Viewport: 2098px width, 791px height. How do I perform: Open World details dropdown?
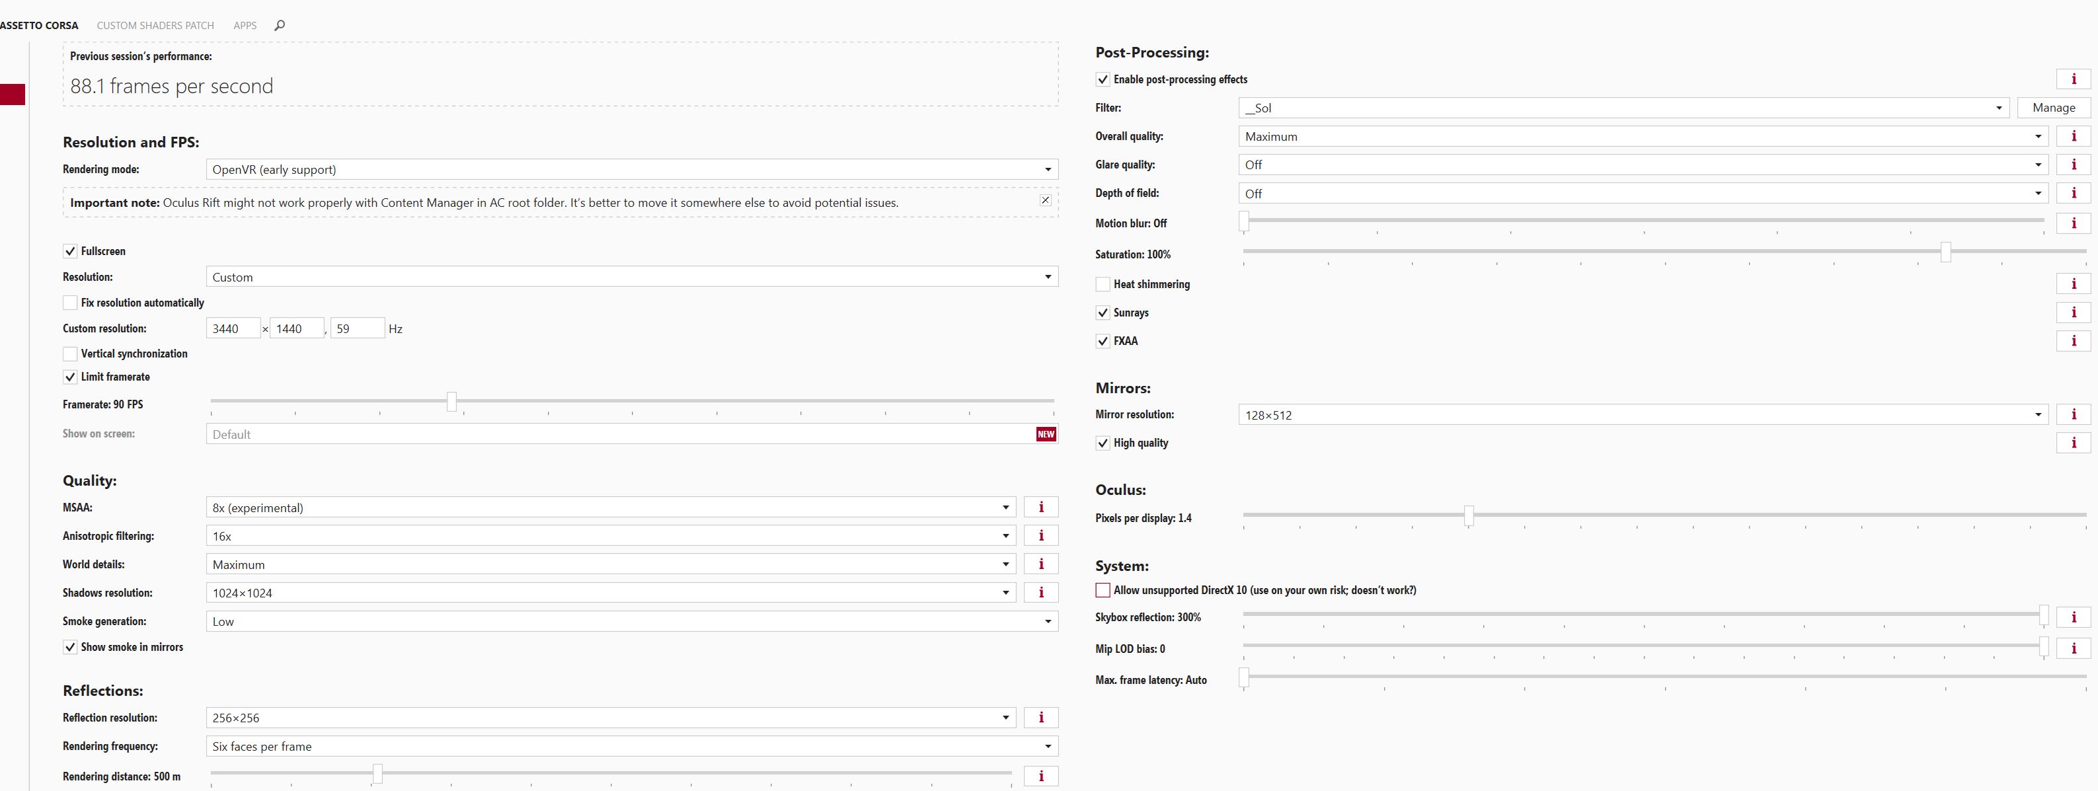(611, 564)
